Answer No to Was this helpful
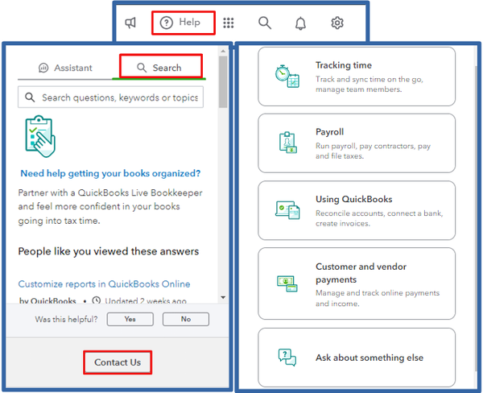The width and height of the screenshot is (483, 393). tap(186, 319)
